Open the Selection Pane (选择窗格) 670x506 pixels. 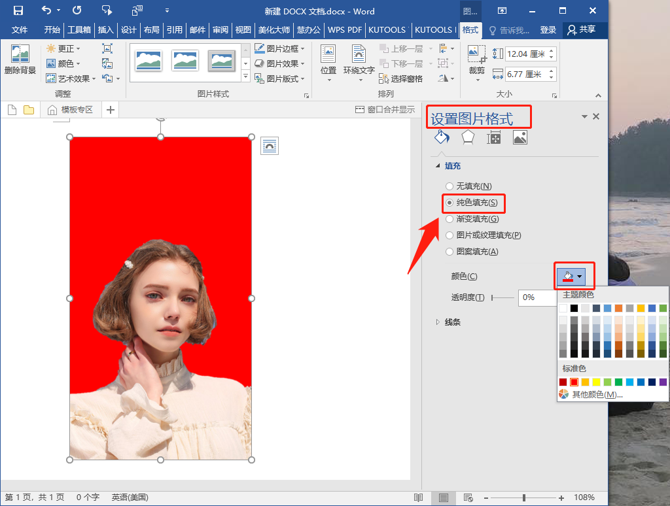[401, 78]
